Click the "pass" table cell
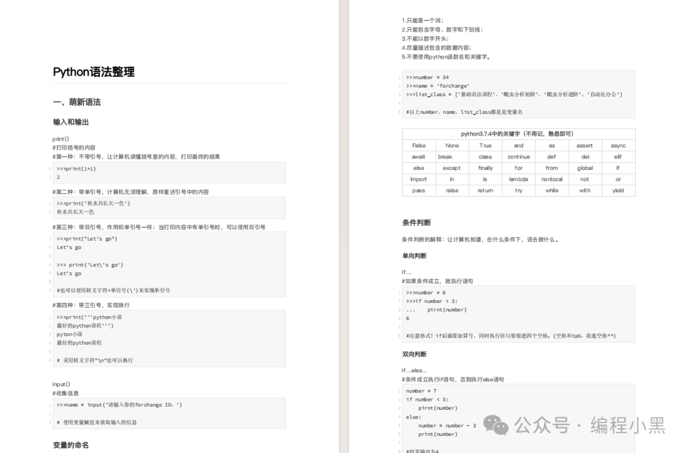Viewport: 688px width, 453px height. pos(419,191)
